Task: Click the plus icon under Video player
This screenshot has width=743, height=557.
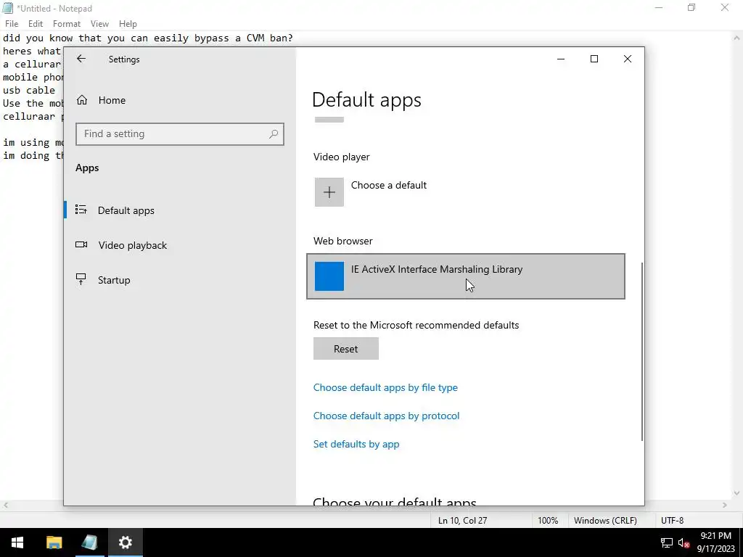Action: (x=329, y=191)
